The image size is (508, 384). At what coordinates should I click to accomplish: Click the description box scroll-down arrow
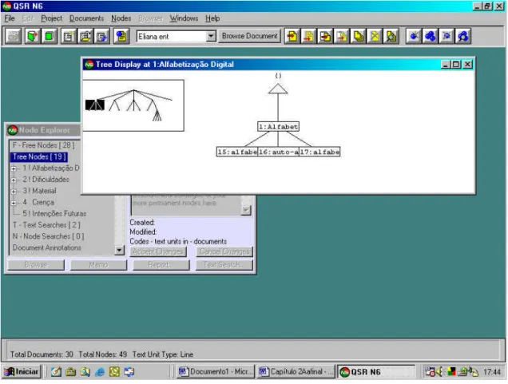pos(246,211)
